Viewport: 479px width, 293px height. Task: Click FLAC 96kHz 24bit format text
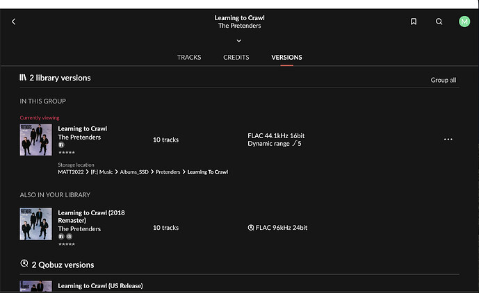click(282, 228)
